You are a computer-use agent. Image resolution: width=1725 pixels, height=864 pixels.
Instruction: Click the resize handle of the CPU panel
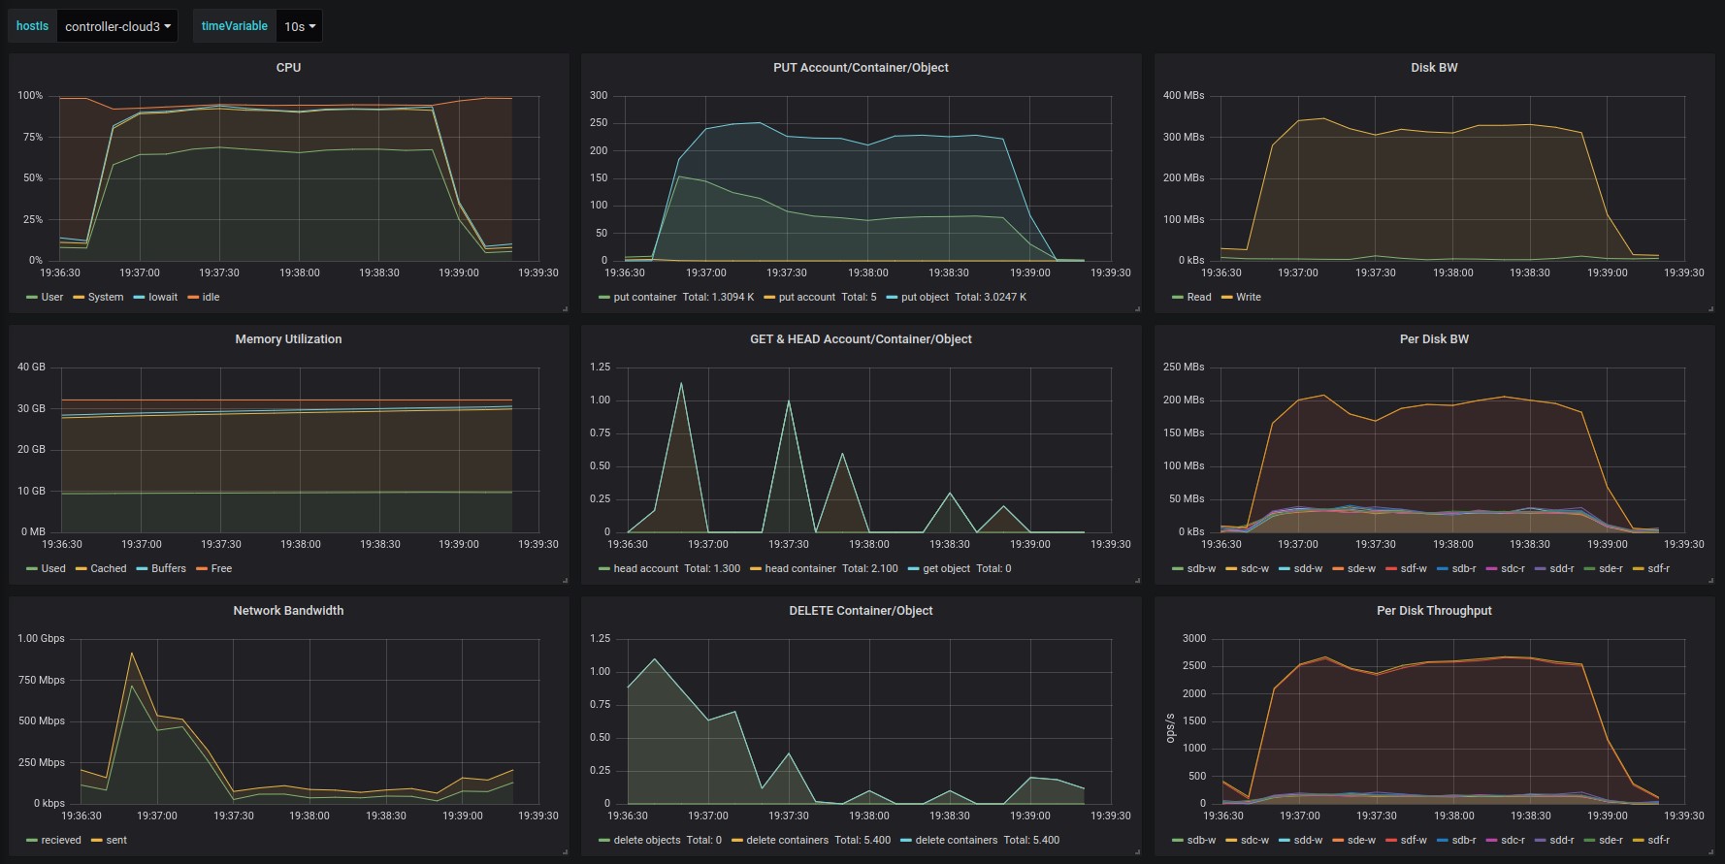click(x=564, y=308)
